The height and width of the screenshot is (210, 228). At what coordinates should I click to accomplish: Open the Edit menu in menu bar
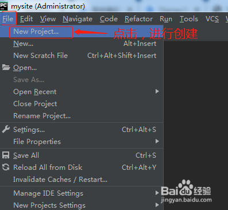(26, 19)
